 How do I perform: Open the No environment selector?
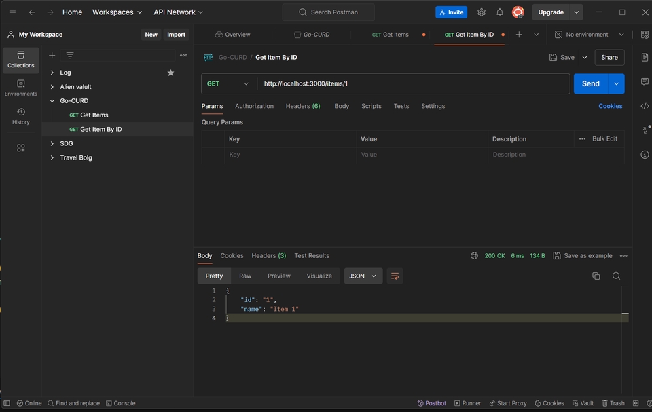tap(590, 35)
